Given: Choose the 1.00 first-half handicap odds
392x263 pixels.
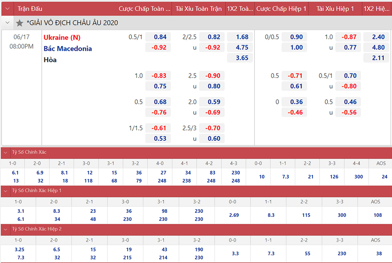Looking at the screenshot, I should (x=296, y=48).
